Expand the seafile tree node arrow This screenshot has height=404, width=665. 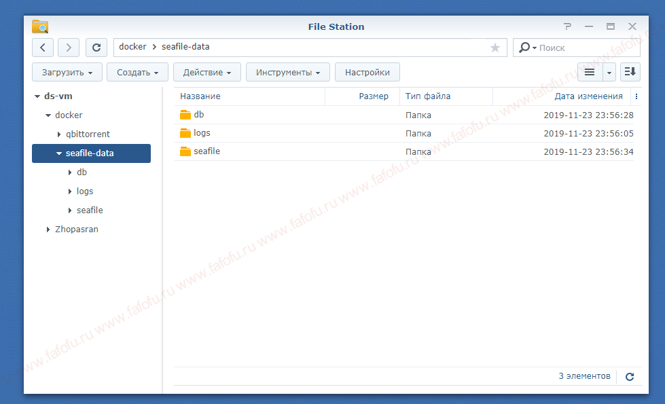click(70, 210)
